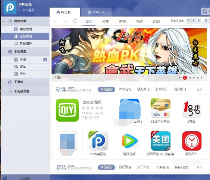This screenshot has width=210, height=180.
Task: Select the fourth banner dot
Action: (x=194, y=78)
